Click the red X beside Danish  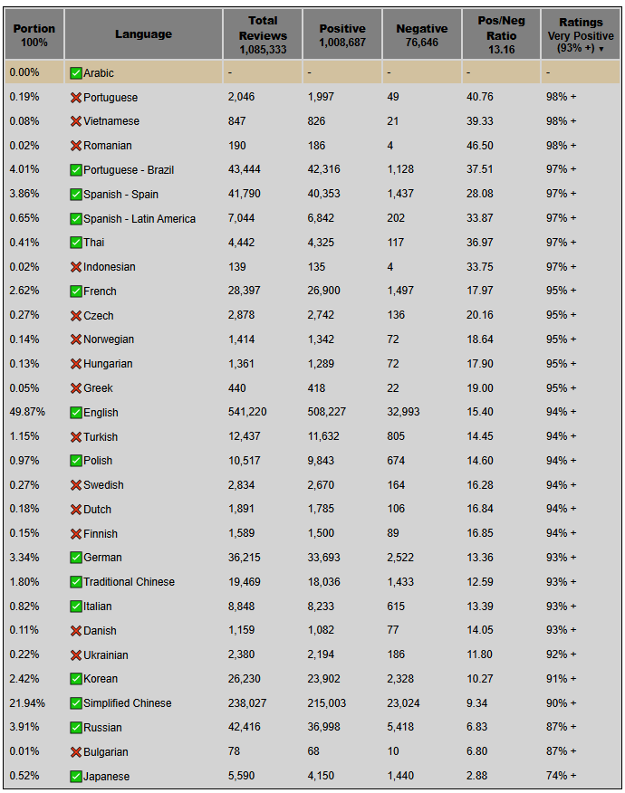tap(76, 631)
